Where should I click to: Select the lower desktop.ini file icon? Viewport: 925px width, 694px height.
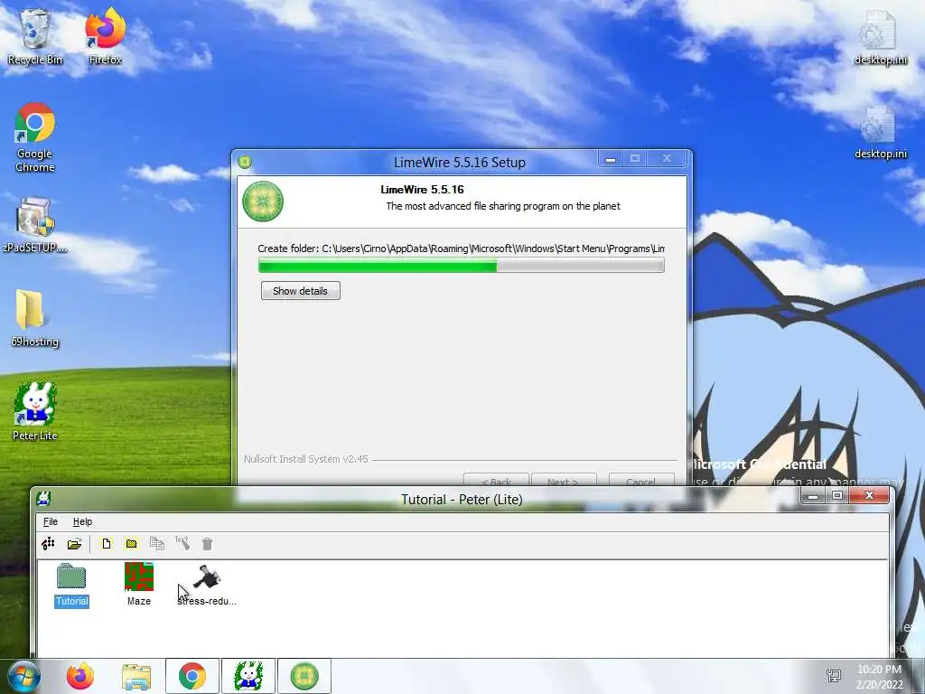(880, 132)
